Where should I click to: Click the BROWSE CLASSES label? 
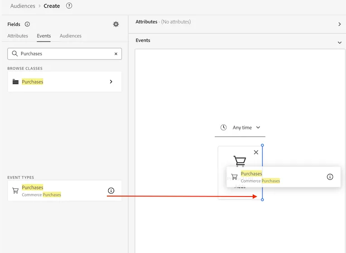pyautogui.click(x=25, y=69)
